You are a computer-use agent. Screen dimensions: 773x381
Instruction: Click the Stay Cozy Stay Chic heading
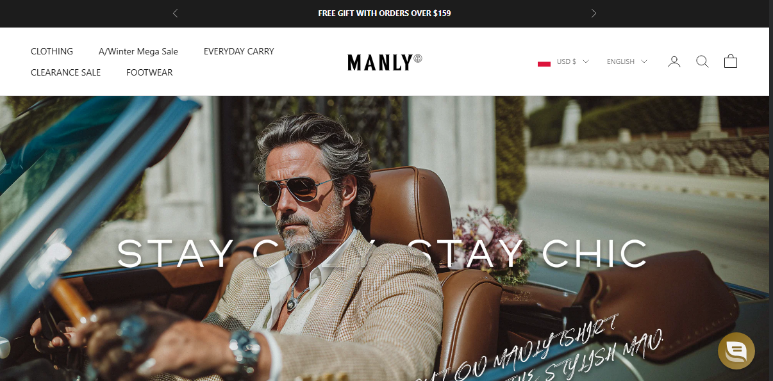coord(382,253)
